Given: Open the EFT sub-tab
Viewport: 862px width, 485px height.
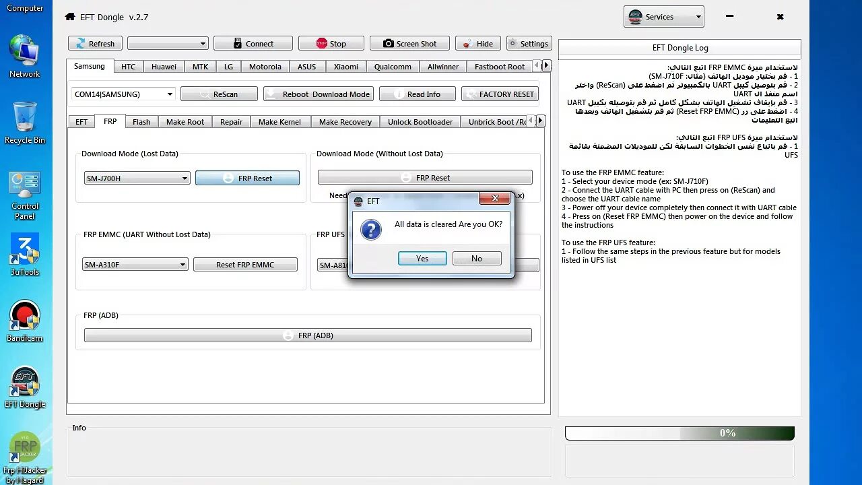Looking at the screenshot, I should tap(81, 122).
